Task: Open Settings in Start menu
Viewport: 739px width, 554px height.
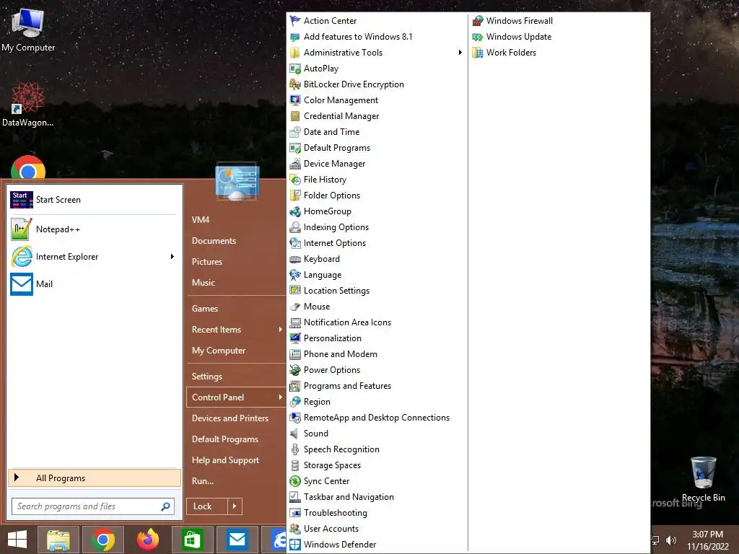Action: [207, 377]
